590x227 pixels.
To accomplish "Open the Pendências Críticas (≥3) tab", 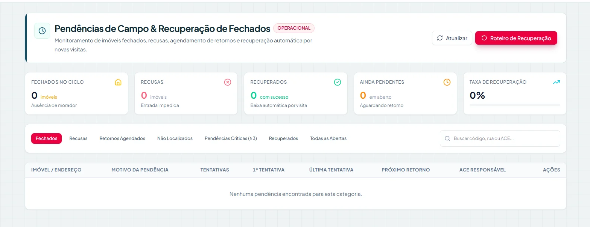I will 231,138.
